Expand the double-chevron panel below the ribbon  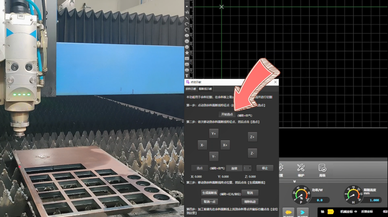294,182
